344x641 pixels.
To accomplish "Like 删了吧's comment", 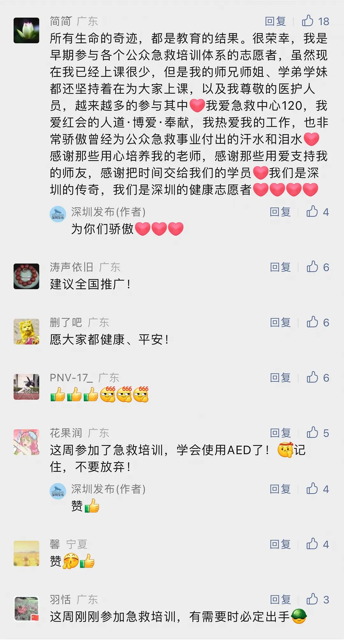I will tap(318, 322).
